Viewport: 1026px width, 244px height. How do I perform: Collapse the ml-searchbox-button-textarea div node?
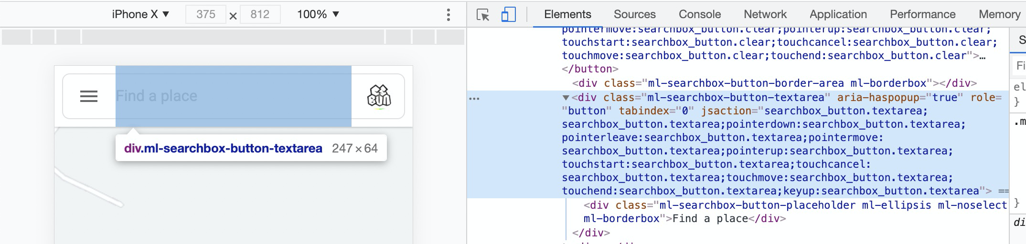pyautogui.click(x=566, y=98)
